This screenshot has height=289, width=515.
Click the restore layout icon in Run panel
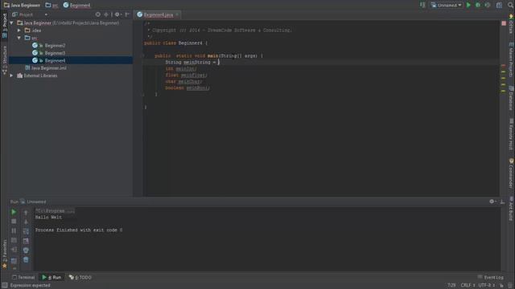pyautogui.click(x=14, y=261)
